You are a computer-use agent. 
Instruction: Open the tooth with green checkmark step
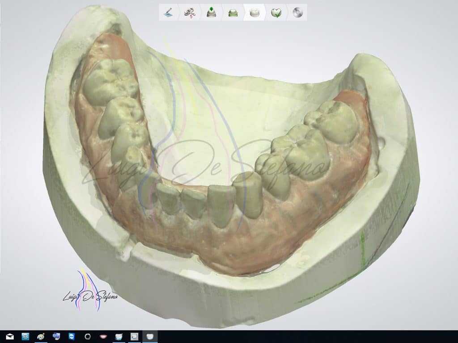pyautogui.click(x=276, y=13)
